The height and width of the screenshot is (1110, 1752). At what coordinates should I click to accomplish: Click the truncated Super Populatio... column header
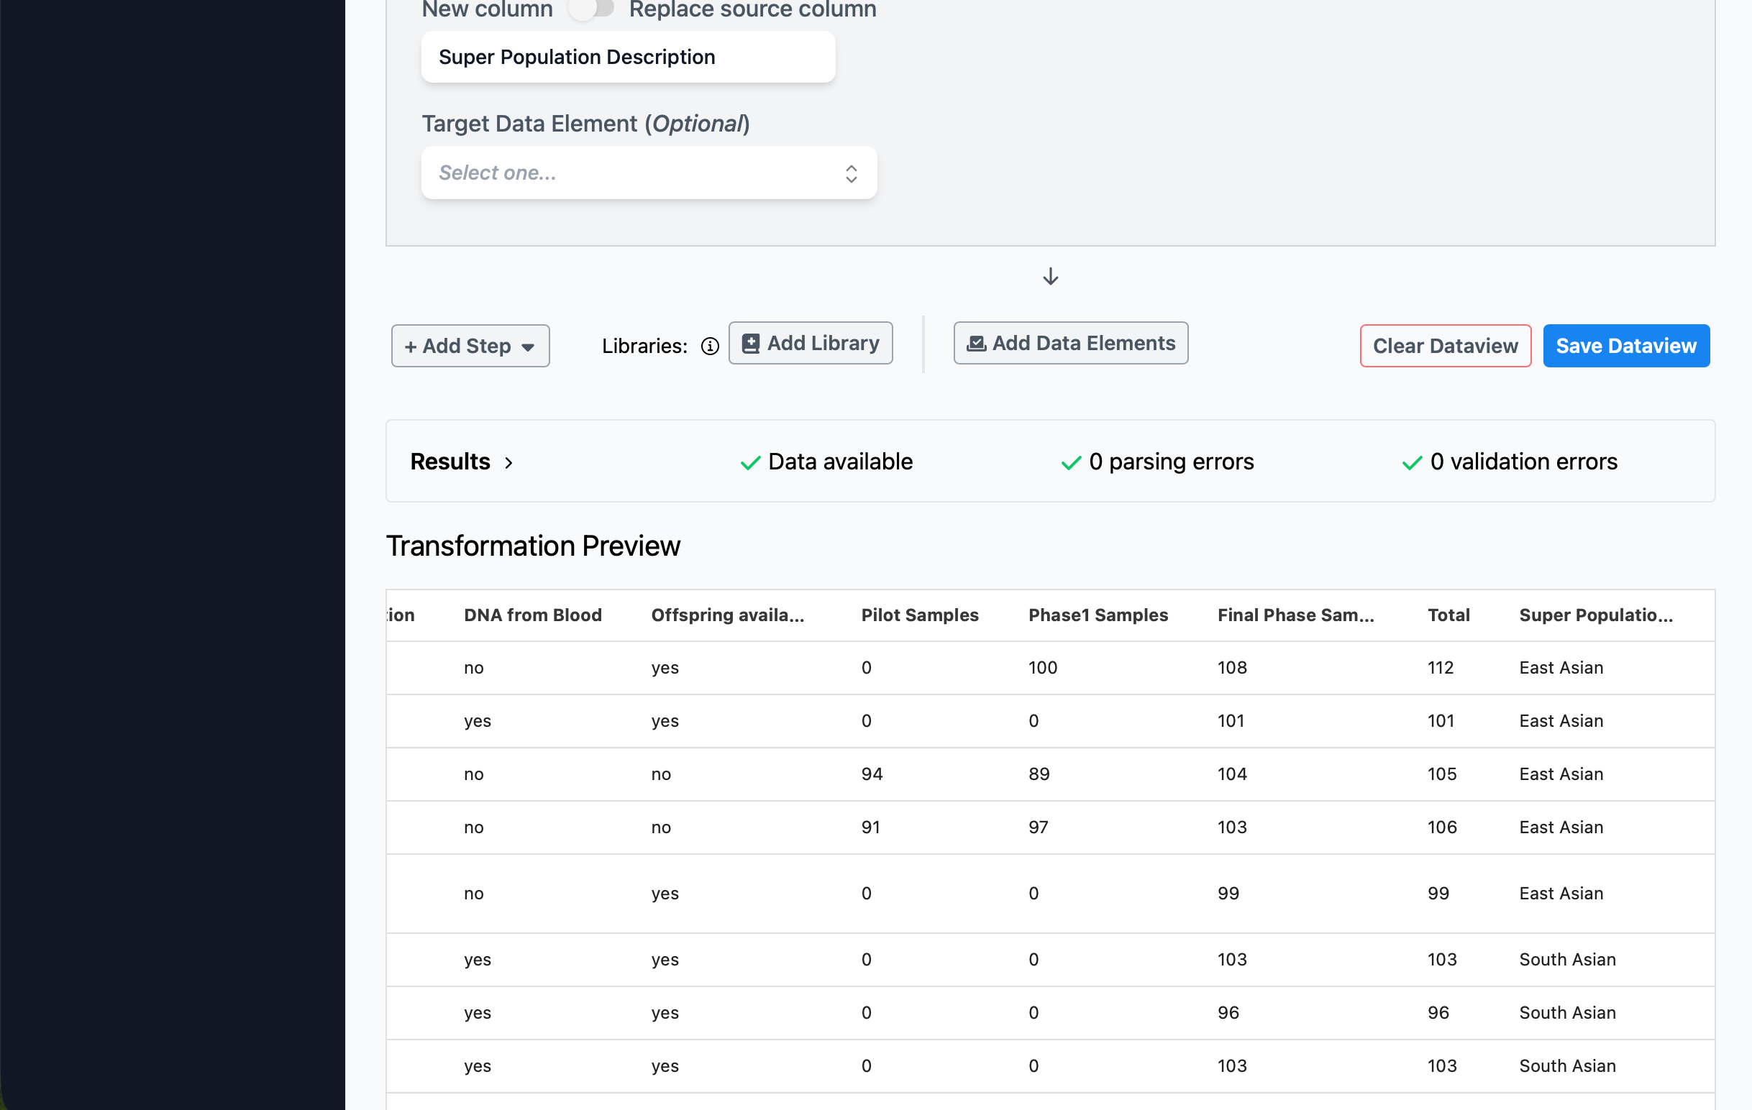[x=1595, y=615]
